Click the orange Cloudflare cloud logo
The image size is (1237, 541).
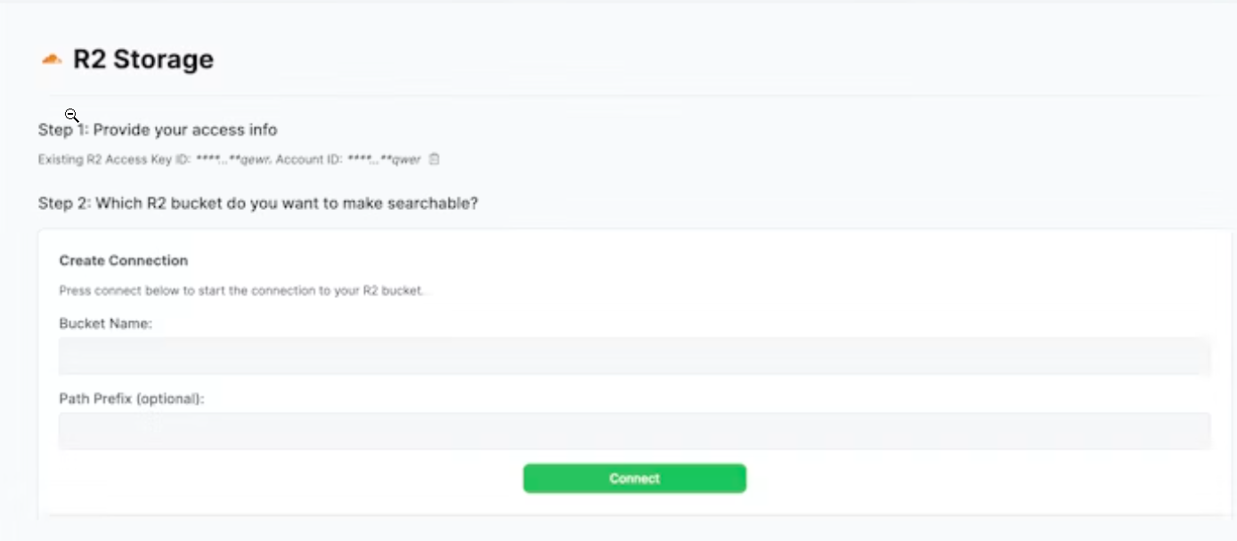(52, 60)
